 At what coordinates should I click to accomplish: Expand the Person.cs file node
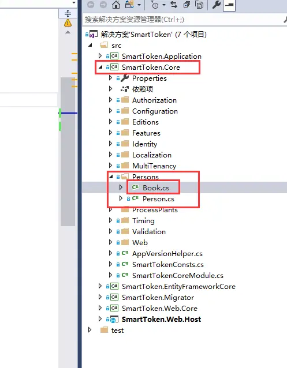point(121,198)
